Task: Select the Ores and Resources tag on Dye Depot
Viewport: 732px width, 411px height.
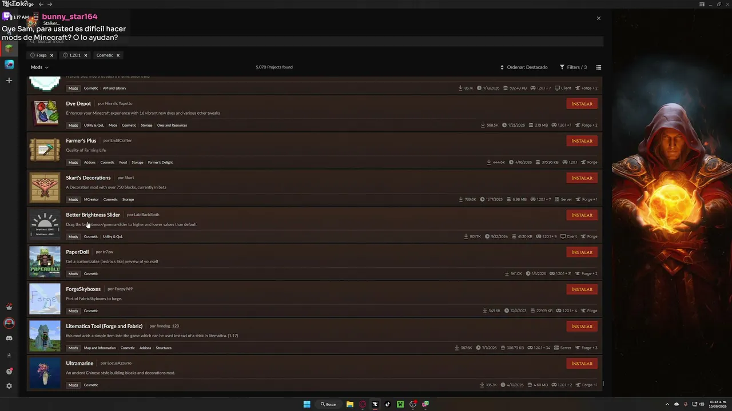Action: coord(172,126)
